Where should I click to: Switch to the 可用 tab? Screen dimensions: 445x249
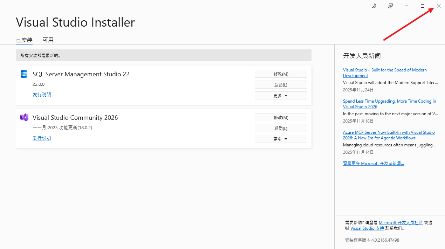point(48,40)
